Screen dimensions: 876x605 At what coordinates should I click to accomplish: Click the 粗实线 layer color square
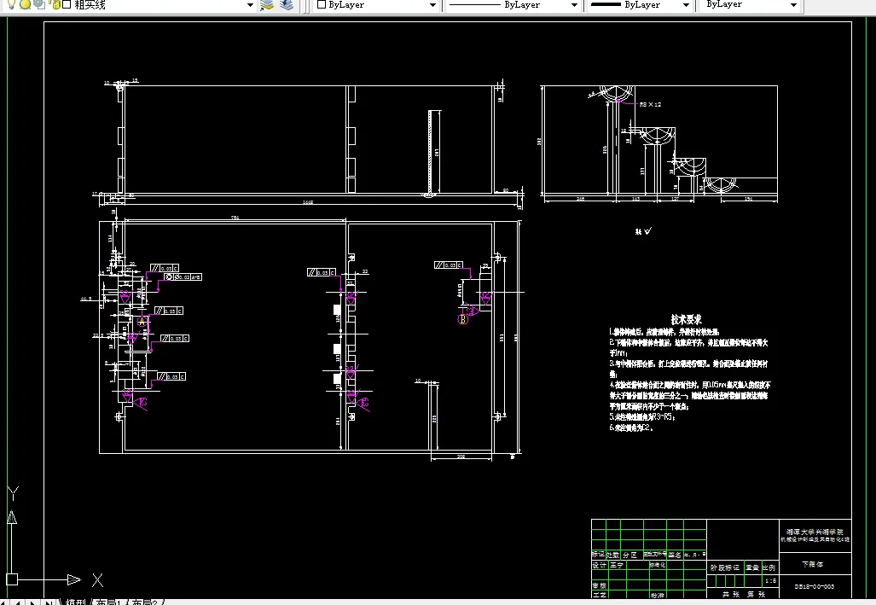(67, 4)
